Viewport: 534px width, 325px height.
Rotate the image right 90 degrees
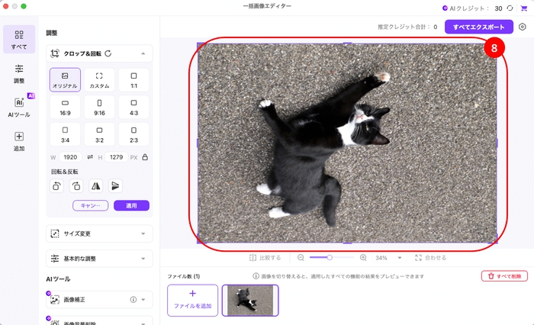[x=76, y=185]
